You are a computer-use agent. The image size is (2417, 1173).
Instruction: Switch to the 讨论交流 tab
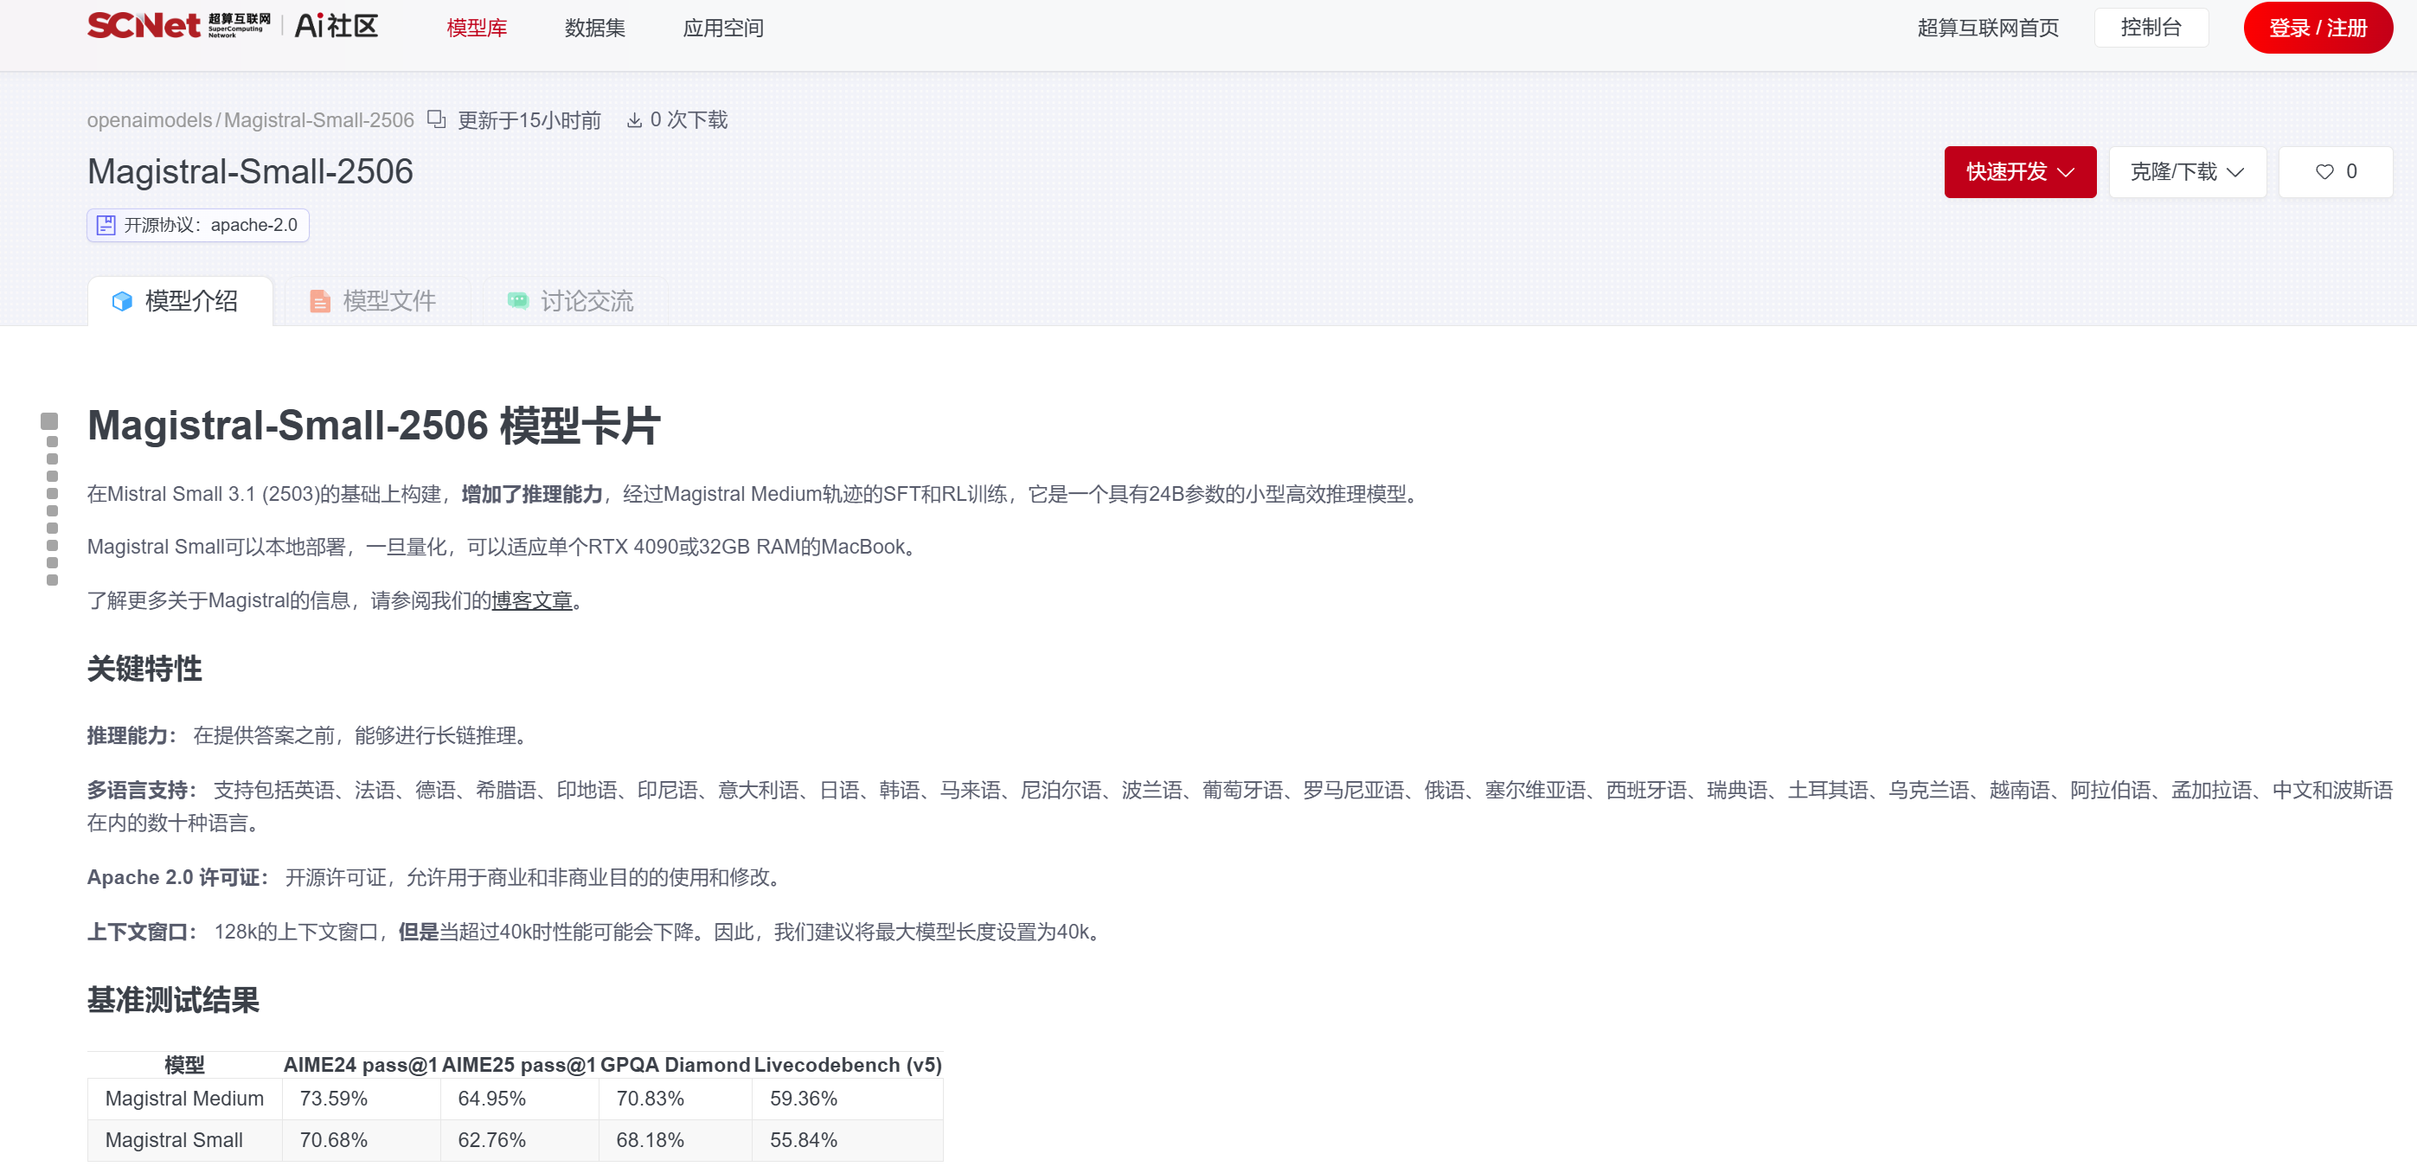point(570,301)
